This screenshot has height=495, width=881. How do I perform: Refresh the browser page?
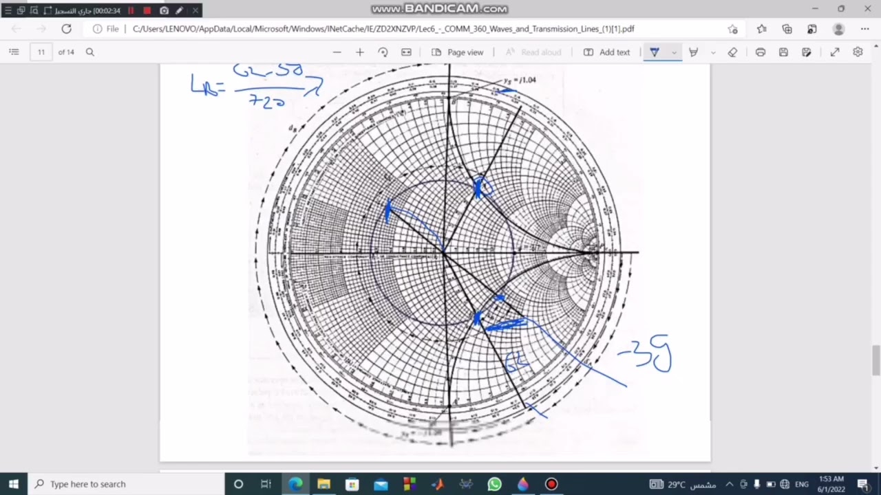click(66, 29)
